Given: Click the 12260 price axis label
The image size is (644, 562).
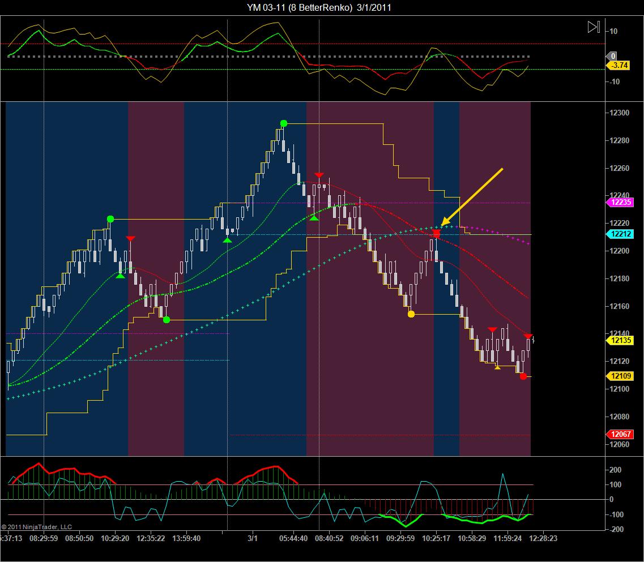Looking at the screenshot, I should click(619, 168).
